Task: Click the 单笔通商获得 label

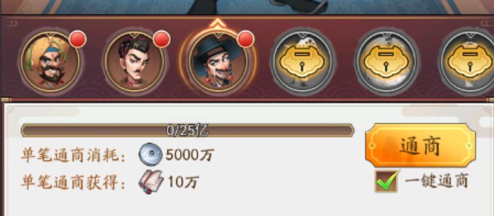Action: [x=73, y=183]
